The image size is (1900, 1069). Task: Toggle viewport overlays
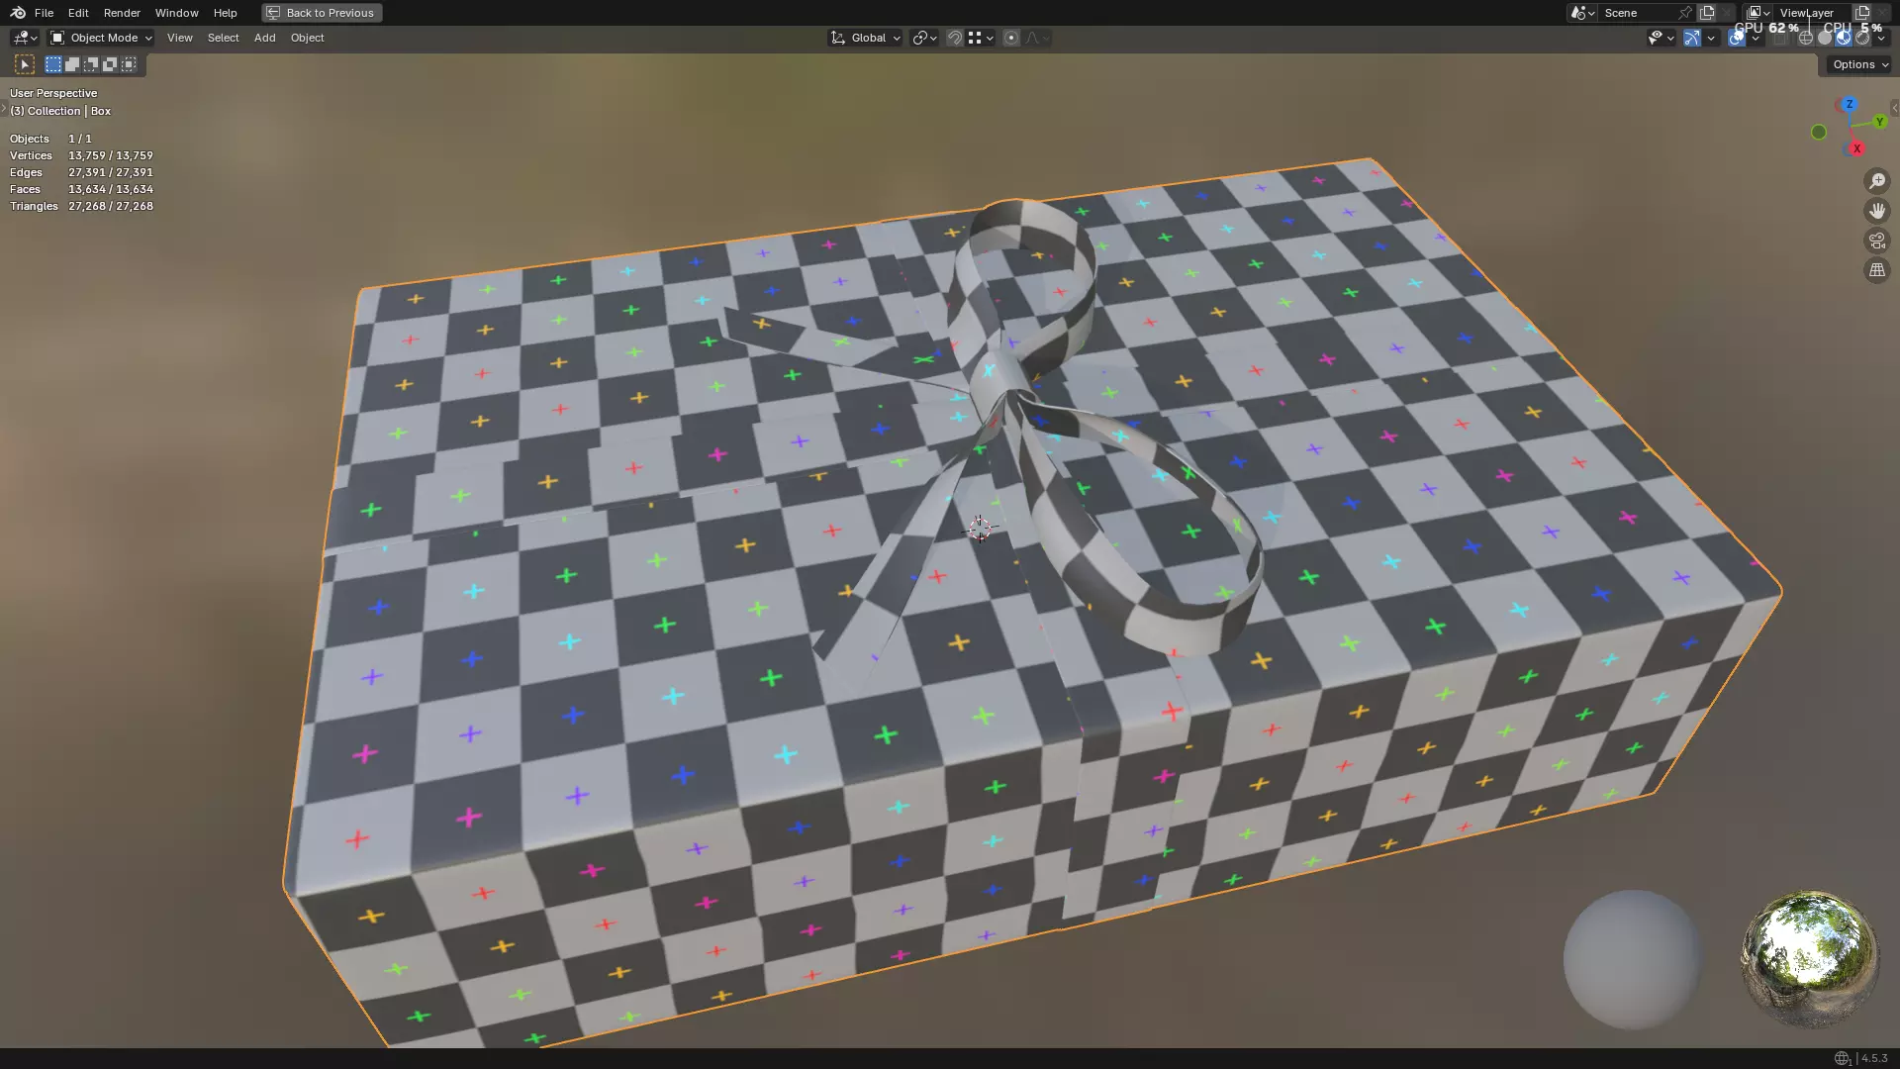click(1737, 38)
